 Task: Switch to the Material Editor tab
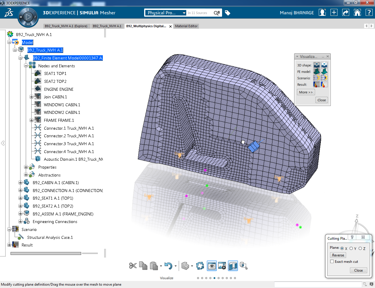tap(186, 26)
